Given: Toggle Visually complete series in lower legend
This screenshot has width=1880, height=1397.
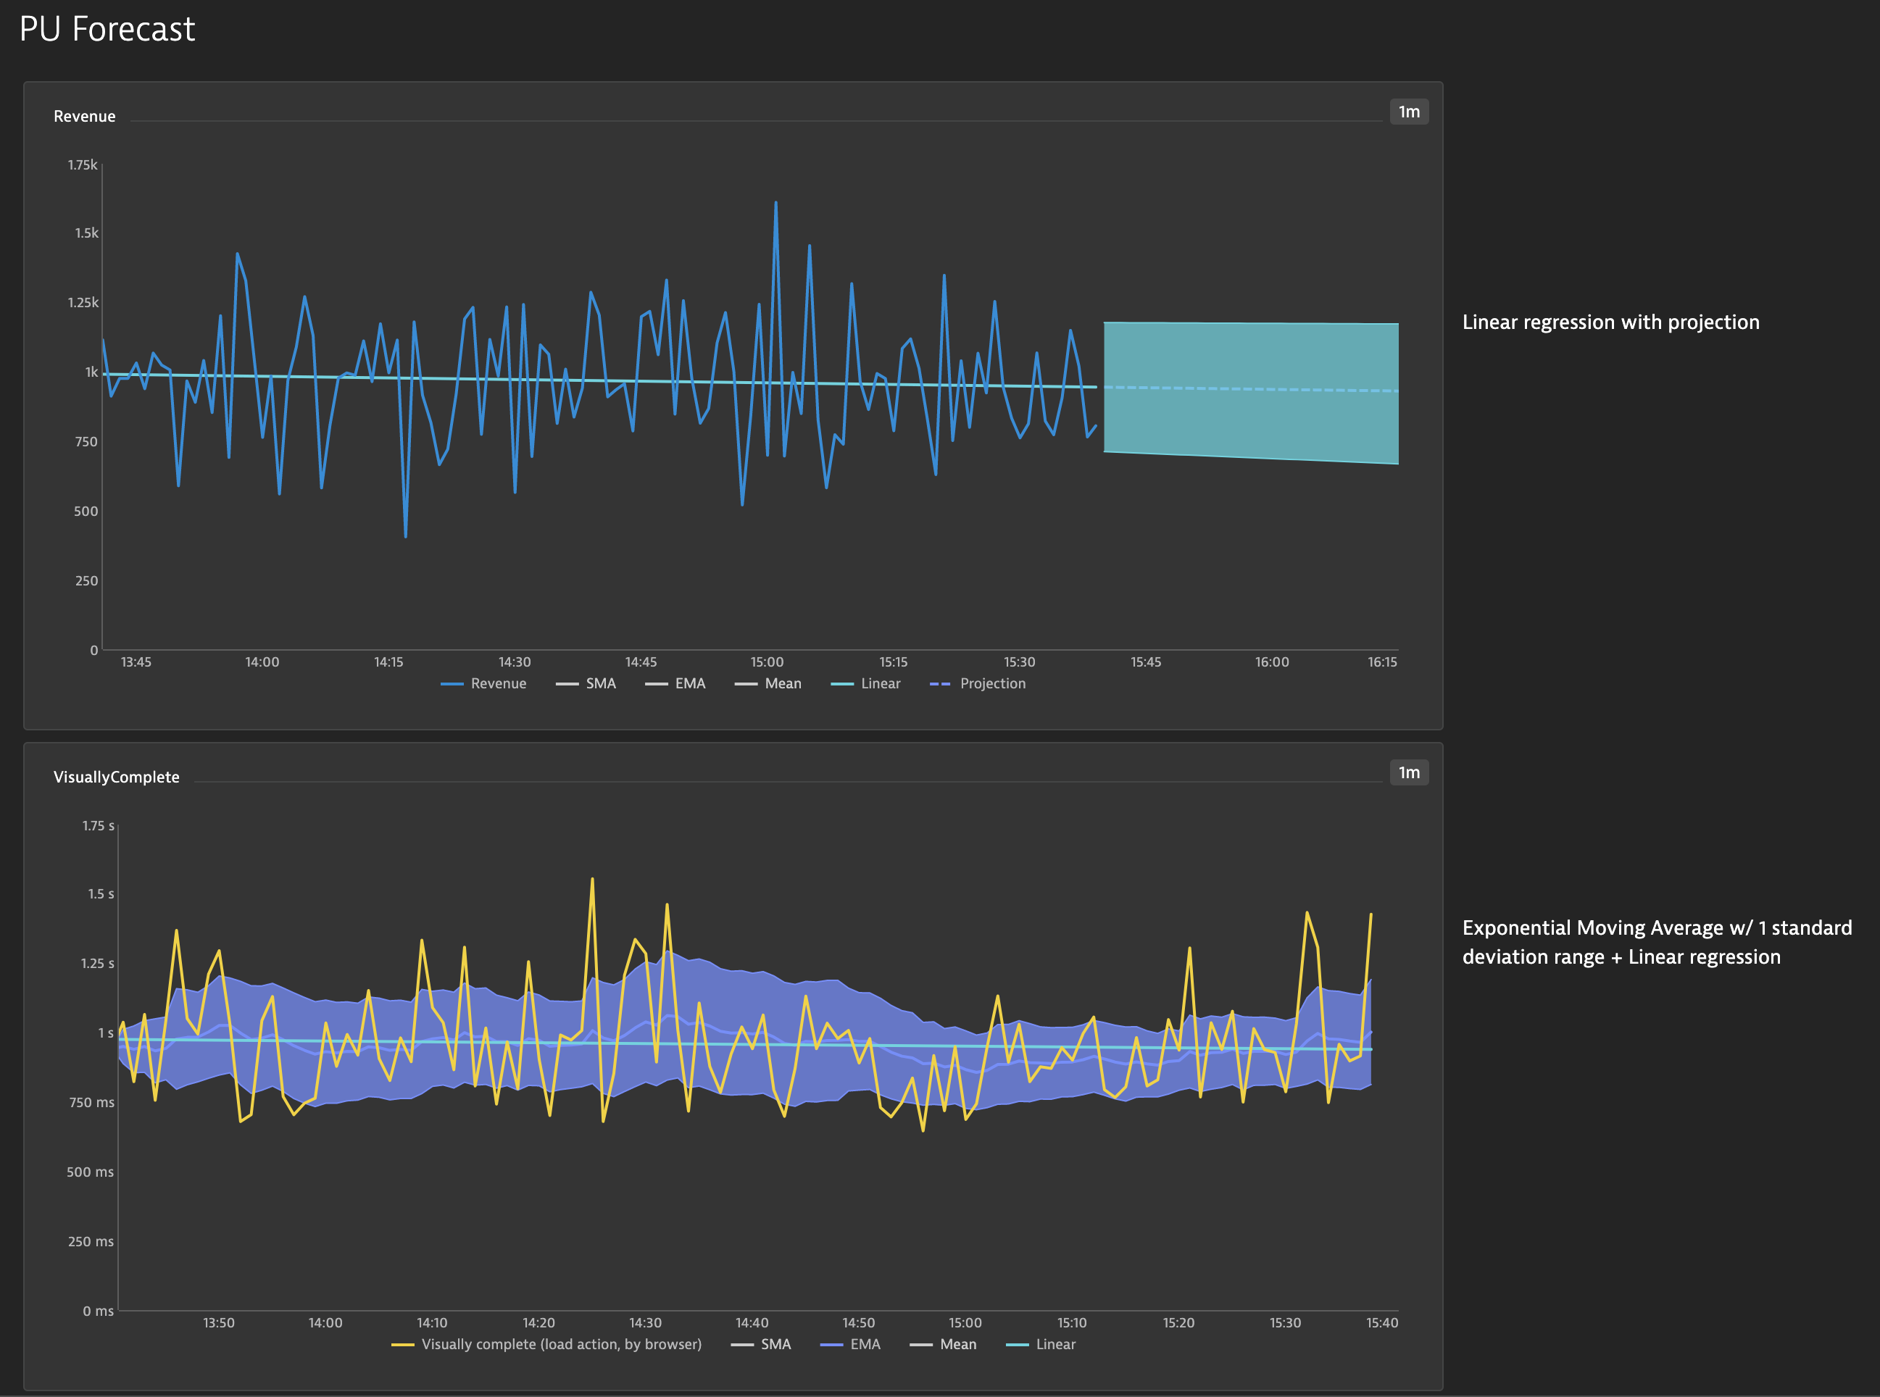Looking at the screenshot, I should [546, 1343].
